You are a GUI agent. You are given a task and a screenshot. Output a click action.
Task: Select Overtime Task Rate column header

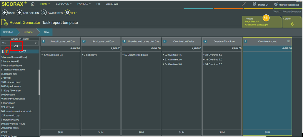pyautogui.click(x=222, y=41)
